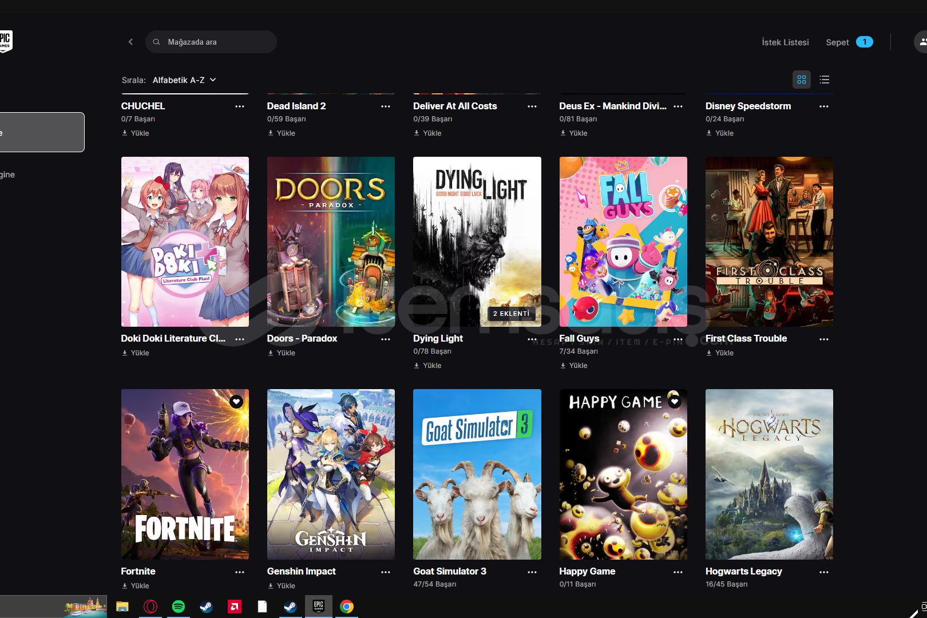927x618 pixels.
Task: Select the highlighted sidebar library item
Action: [x=42, y=132]
